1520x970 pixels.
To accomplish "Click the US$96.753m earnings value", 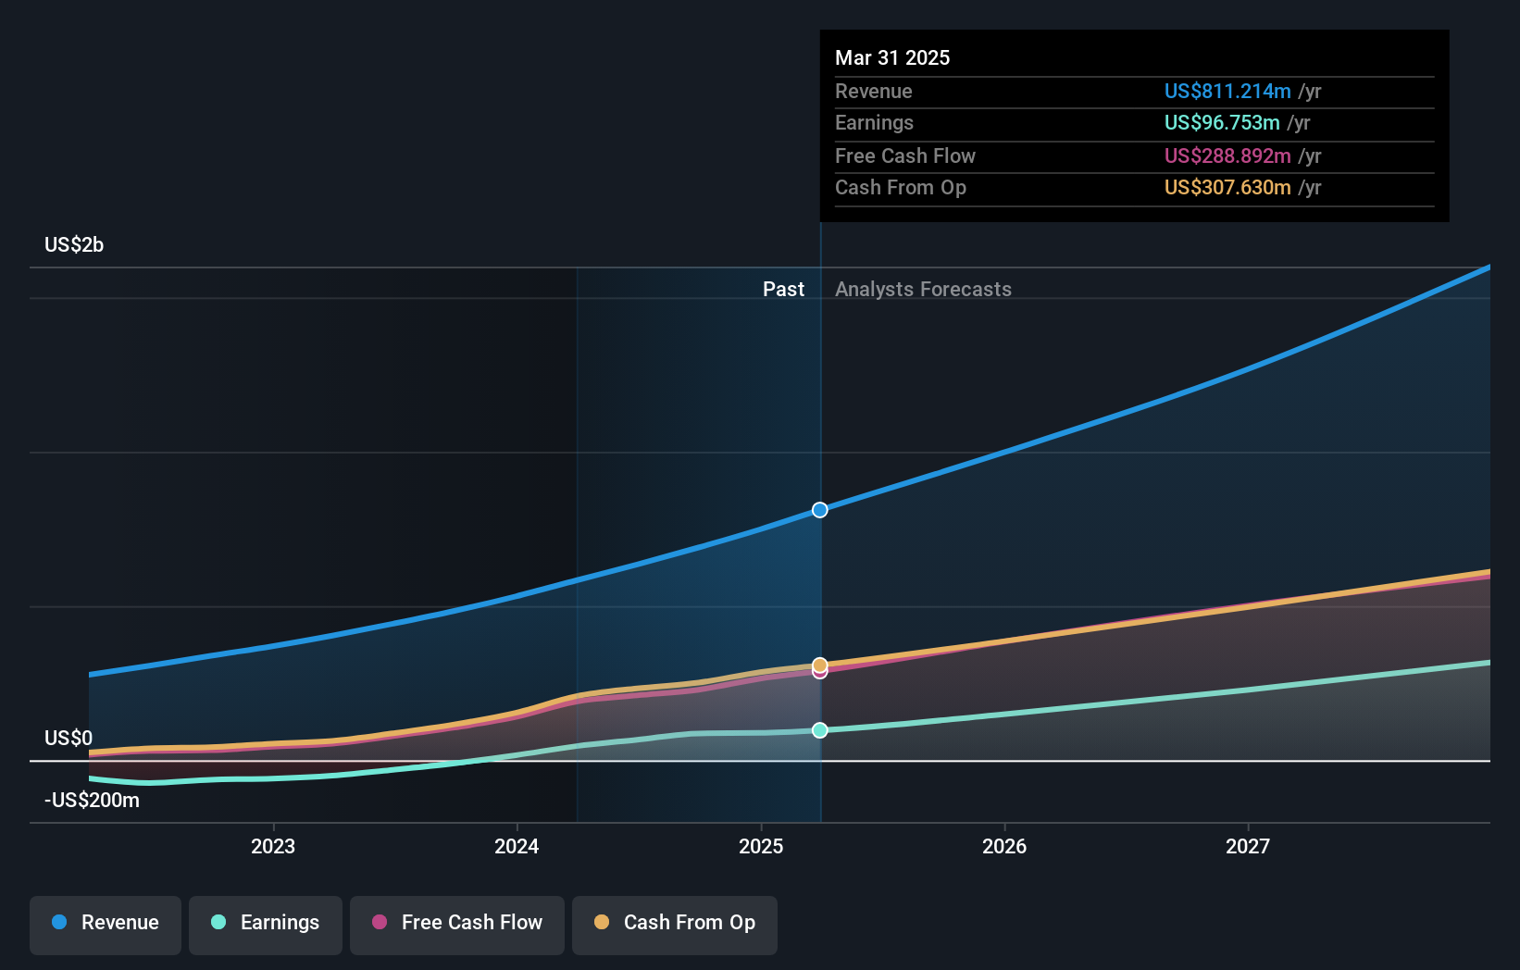I will point(1222,122).
